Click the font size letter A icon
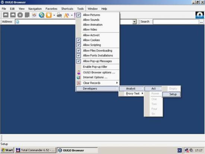Viewport: 205px width, 154px height. coord(66,15)
